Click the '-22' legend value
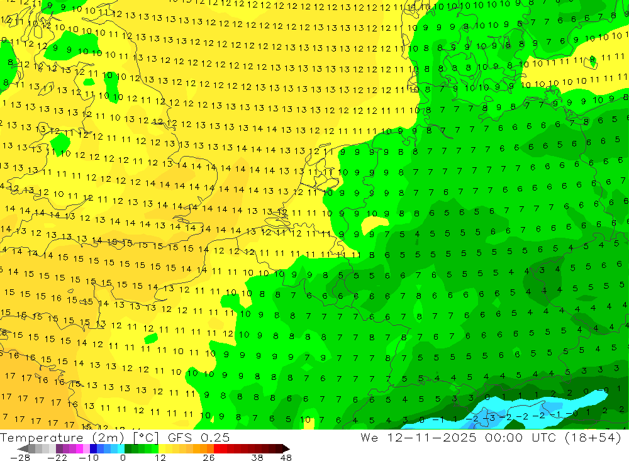This screenshot has width=629, height=461. [x=57, y=458]
